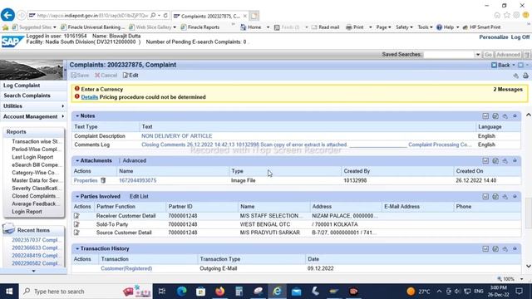Click the SAP logo
Image resolution: width=532 pixels, height=299 pixels.
click(12, 41)
